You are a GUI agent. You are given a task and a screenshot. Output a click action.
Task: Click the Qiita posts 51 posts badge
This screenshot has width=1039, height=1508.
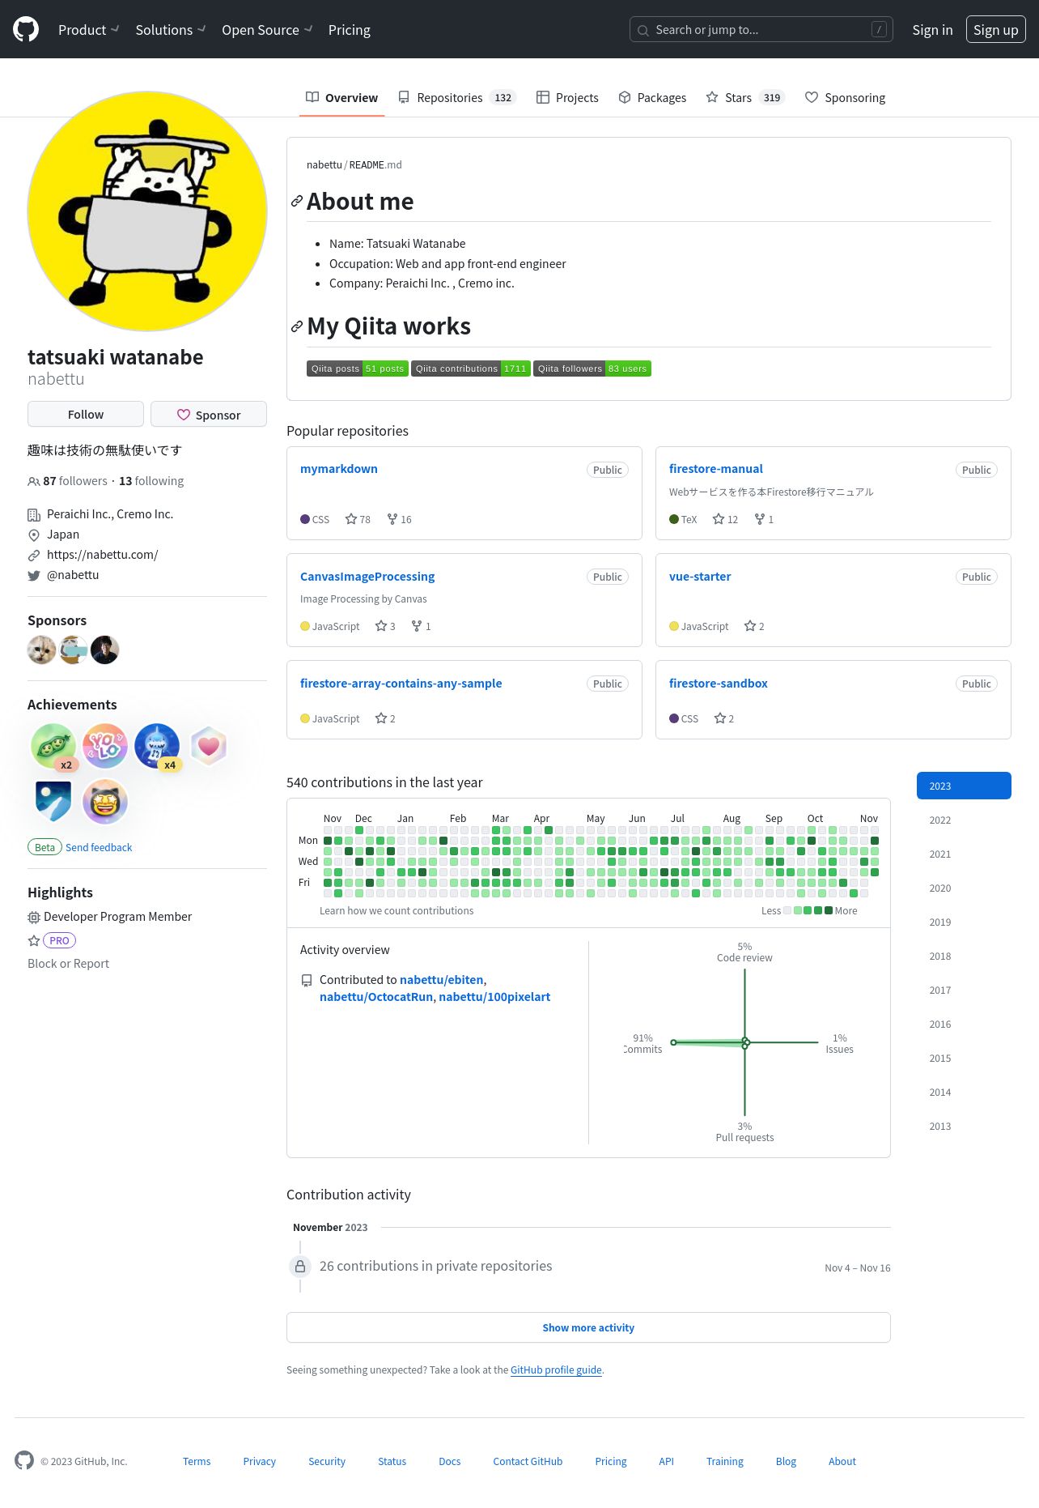tap(358, 368)
